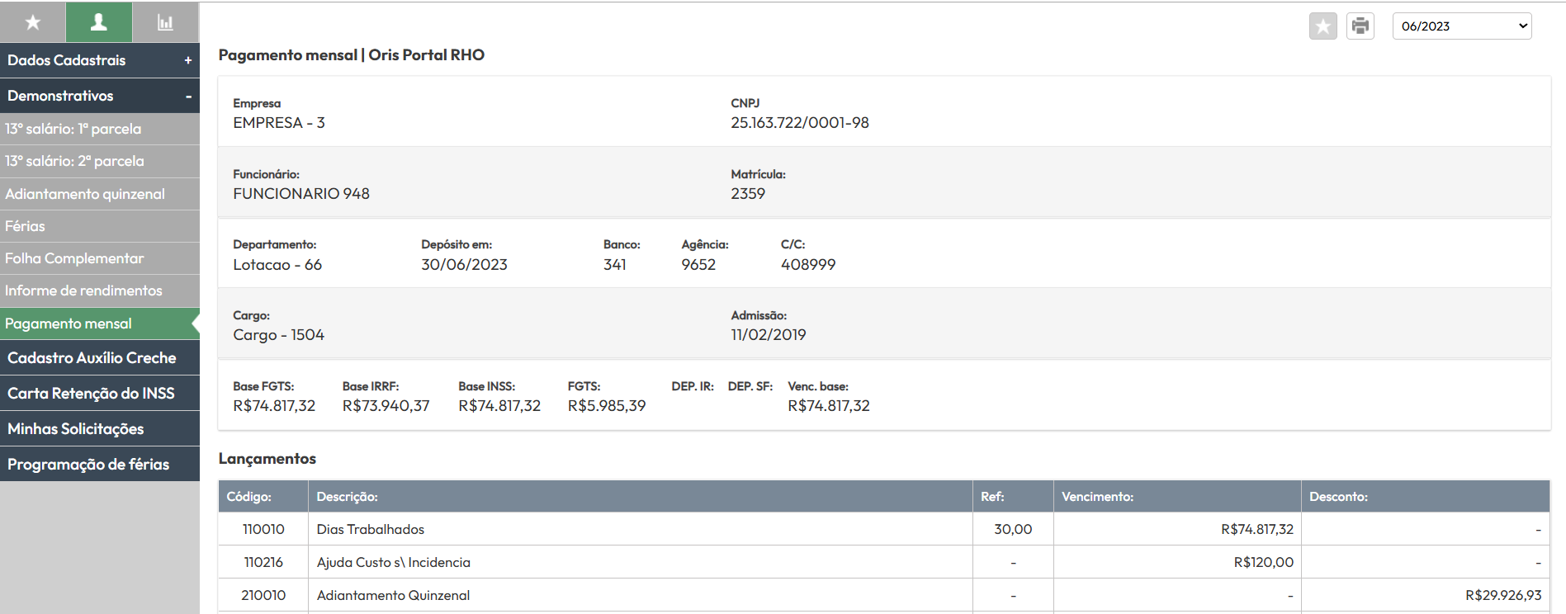
Task: Open Cadastro Auxílio Creche
Action: pos(100,358)
